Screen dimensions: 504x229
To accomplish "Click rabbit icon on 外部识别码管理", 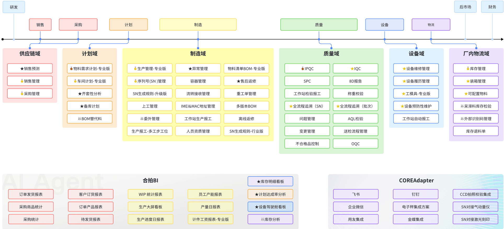I will 462,119.
